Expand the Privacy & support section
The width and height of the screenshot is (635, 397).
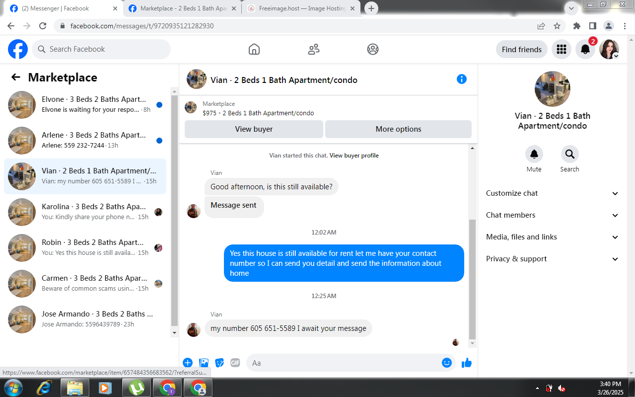[x=552, y=259]
